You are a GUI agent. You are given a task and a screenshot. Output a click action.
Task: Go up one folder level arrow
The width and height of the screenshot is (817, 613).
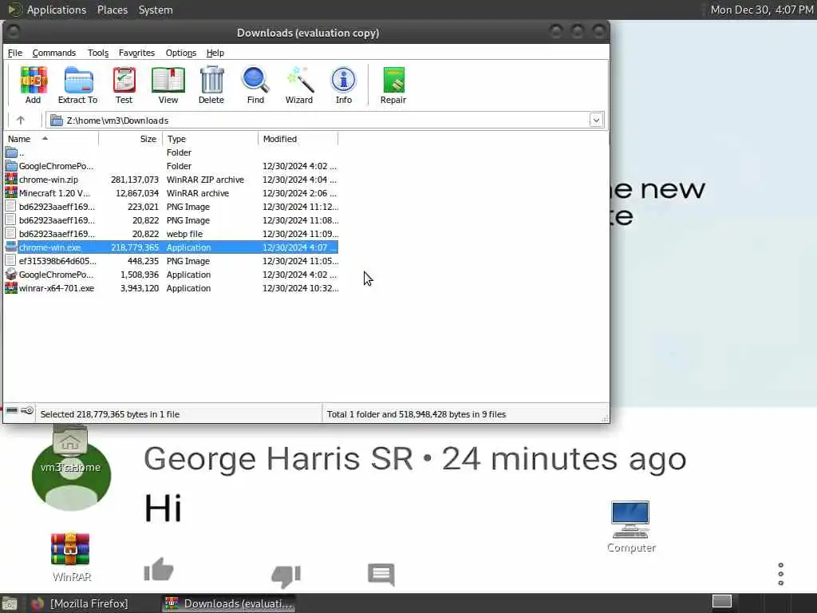(x=21, y=121)
